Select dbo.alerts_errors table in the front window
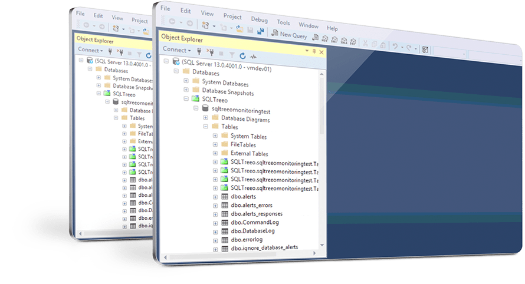This screenshot has height=284, width=525. 251,206
